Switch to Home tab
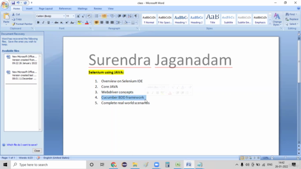This screenshot has width=301, height=169. pyautogui.click(x=16, y=8)
